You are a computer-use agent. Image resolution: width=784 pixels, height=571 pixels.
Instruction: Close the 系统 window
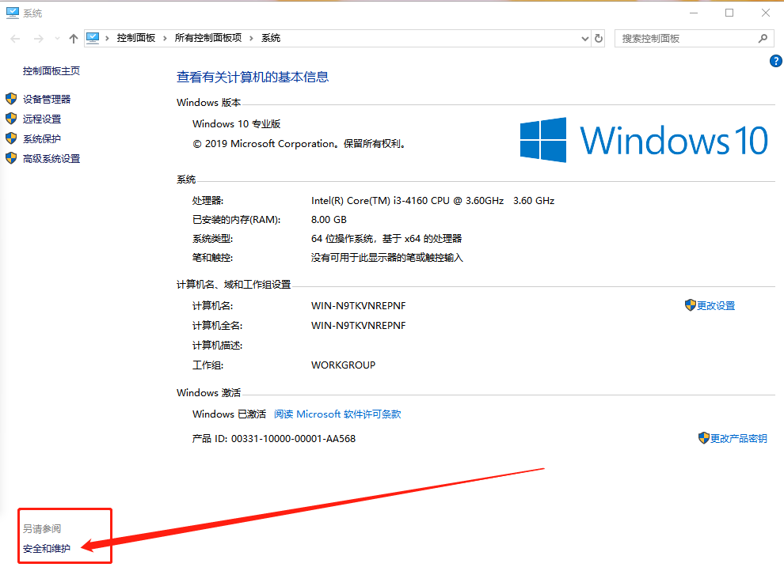pyautogui.click(x=766, y=13)
